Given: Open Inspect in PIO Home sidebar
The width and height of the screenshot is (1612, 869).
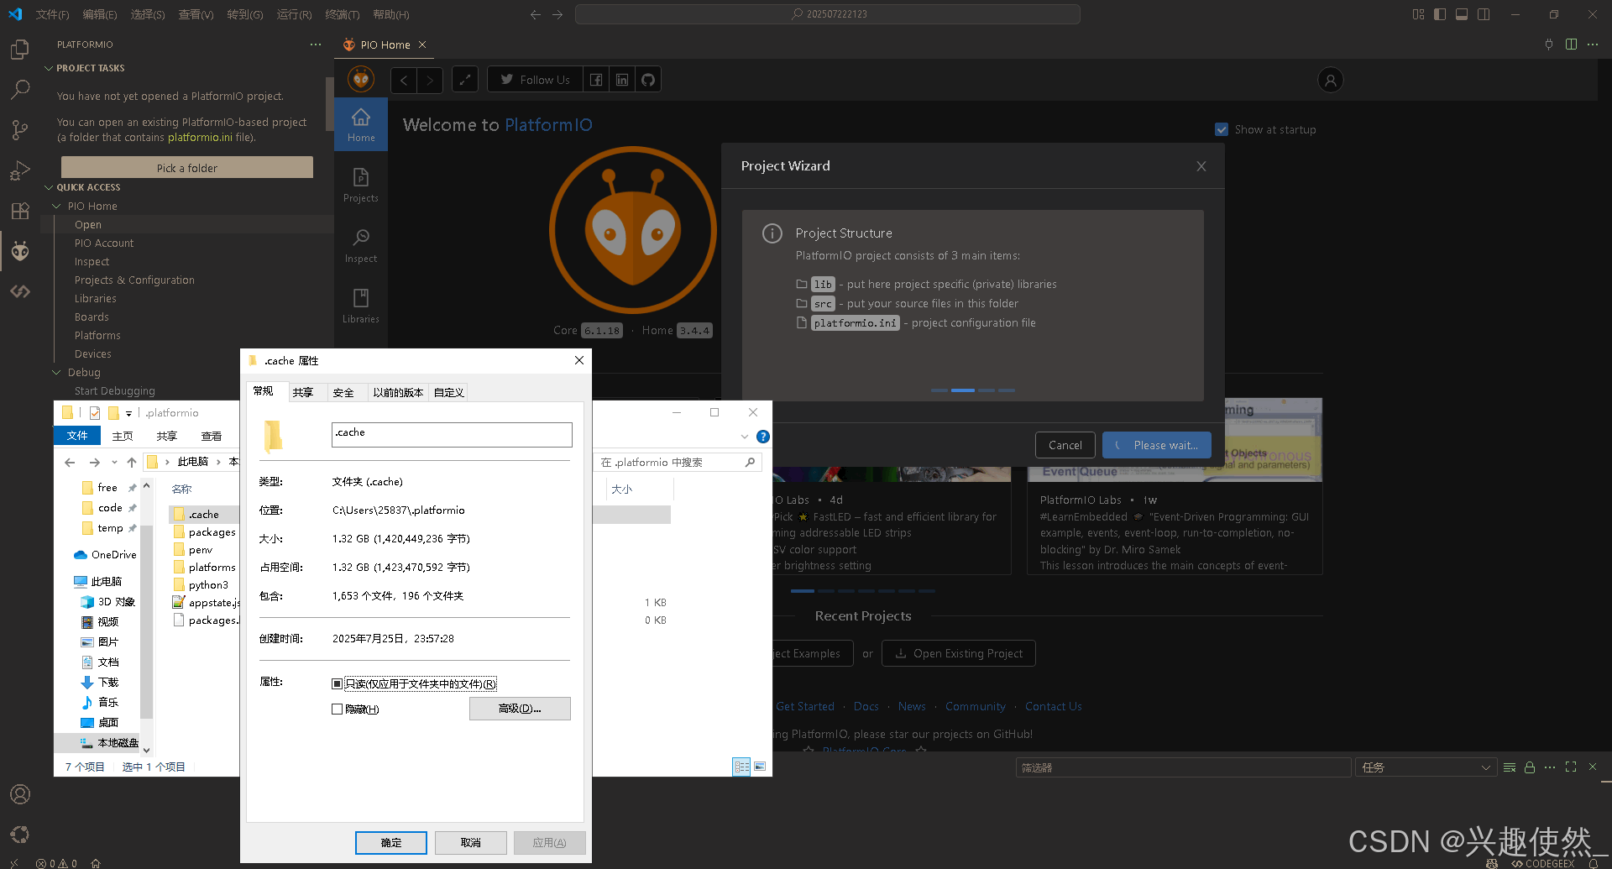Looking at the screenshot, I should [361, 245].
